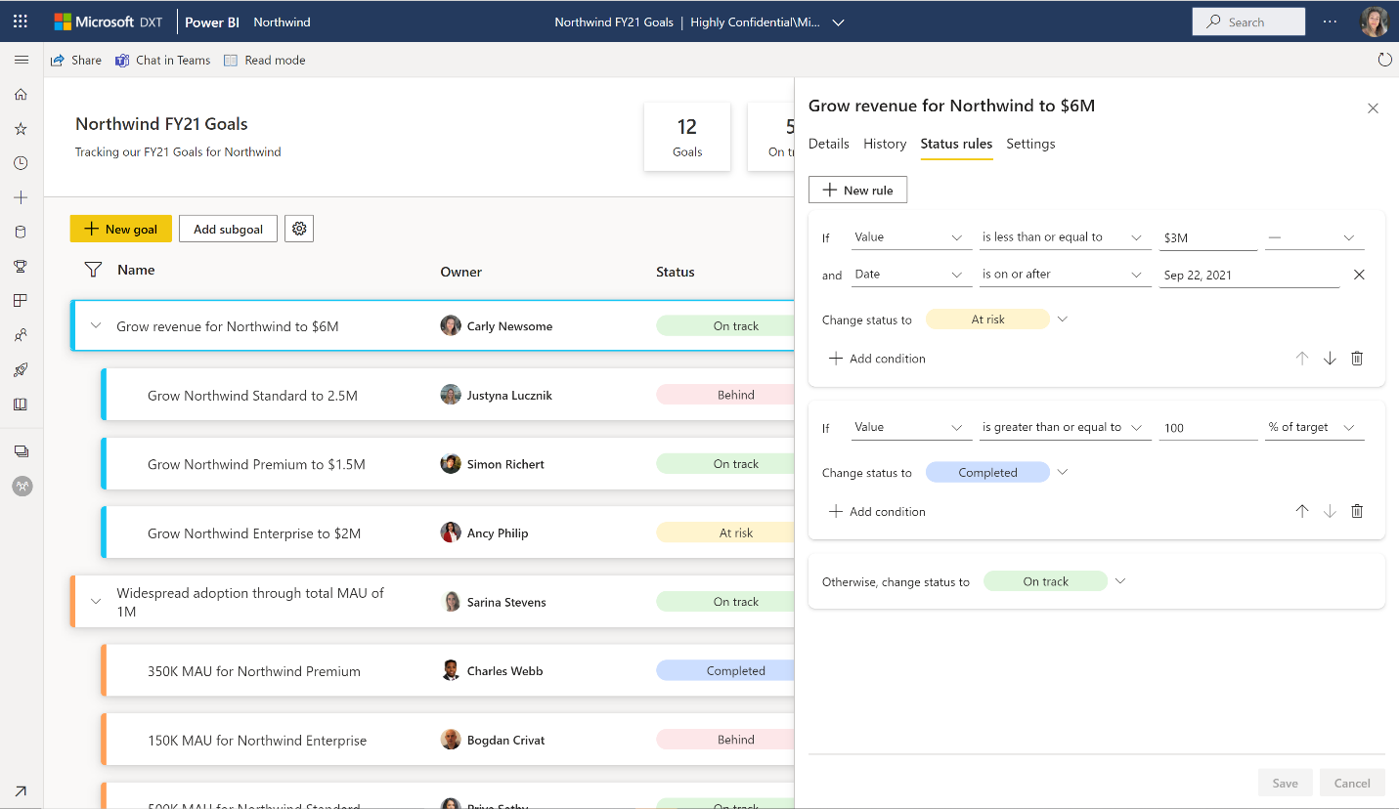Collapse Widespread adoption goal row
Image resolution: width=1399 pixels, height=809 pixels.
coord(96,602)
